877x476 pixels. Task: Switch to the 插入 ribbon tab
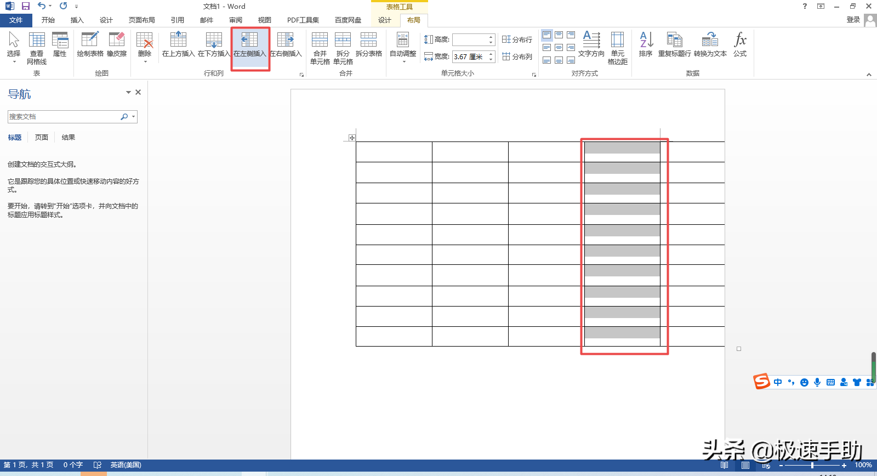(x=77, y=20)
